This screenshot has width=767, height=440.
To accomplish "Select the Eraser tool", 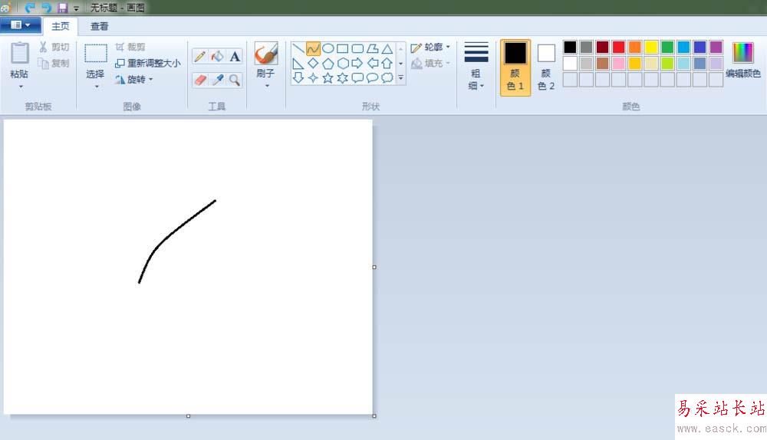I will tap(199, 80).
